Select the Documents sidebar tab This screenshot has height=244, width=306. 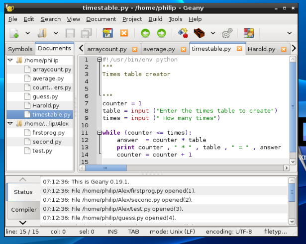(x=54, y=48)
